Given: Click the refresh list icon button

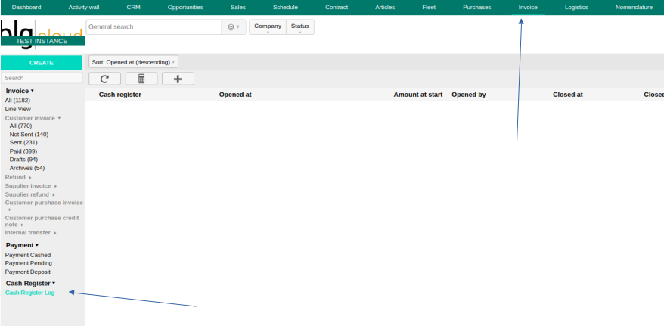Looking at the screenshot, I should coord(104,79).
